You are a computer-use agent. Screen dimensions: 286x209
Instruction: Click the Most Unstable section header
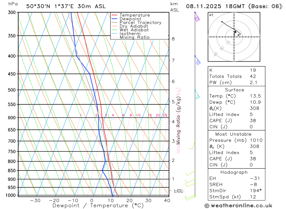(x=233, y=134)
